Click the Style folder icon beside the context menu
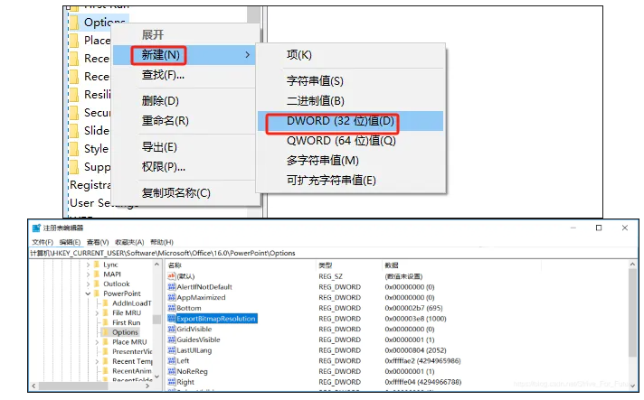644x400 pixels. pyautogui.click(x=74, y=149)
